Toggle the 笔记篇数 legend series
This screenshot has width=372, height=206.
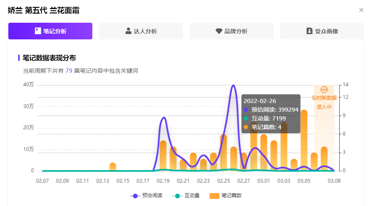point(226,196)
